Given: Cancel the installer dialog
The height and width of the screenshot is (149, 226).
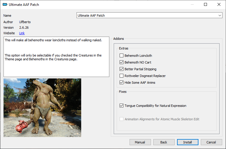Looking at the screenshot, I should [x=211, y=142].
